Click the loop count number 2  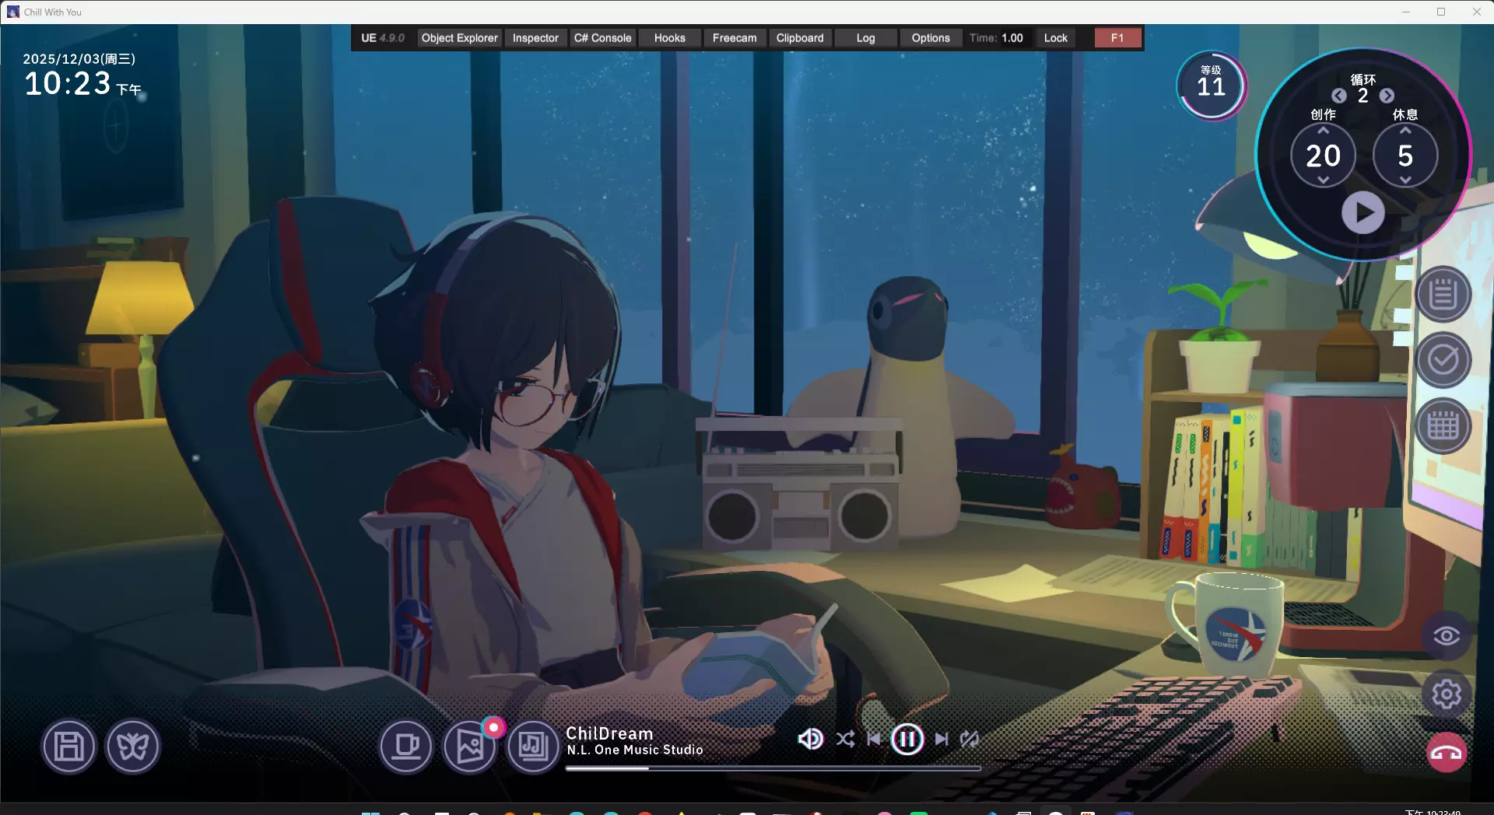coord(1363,96)
